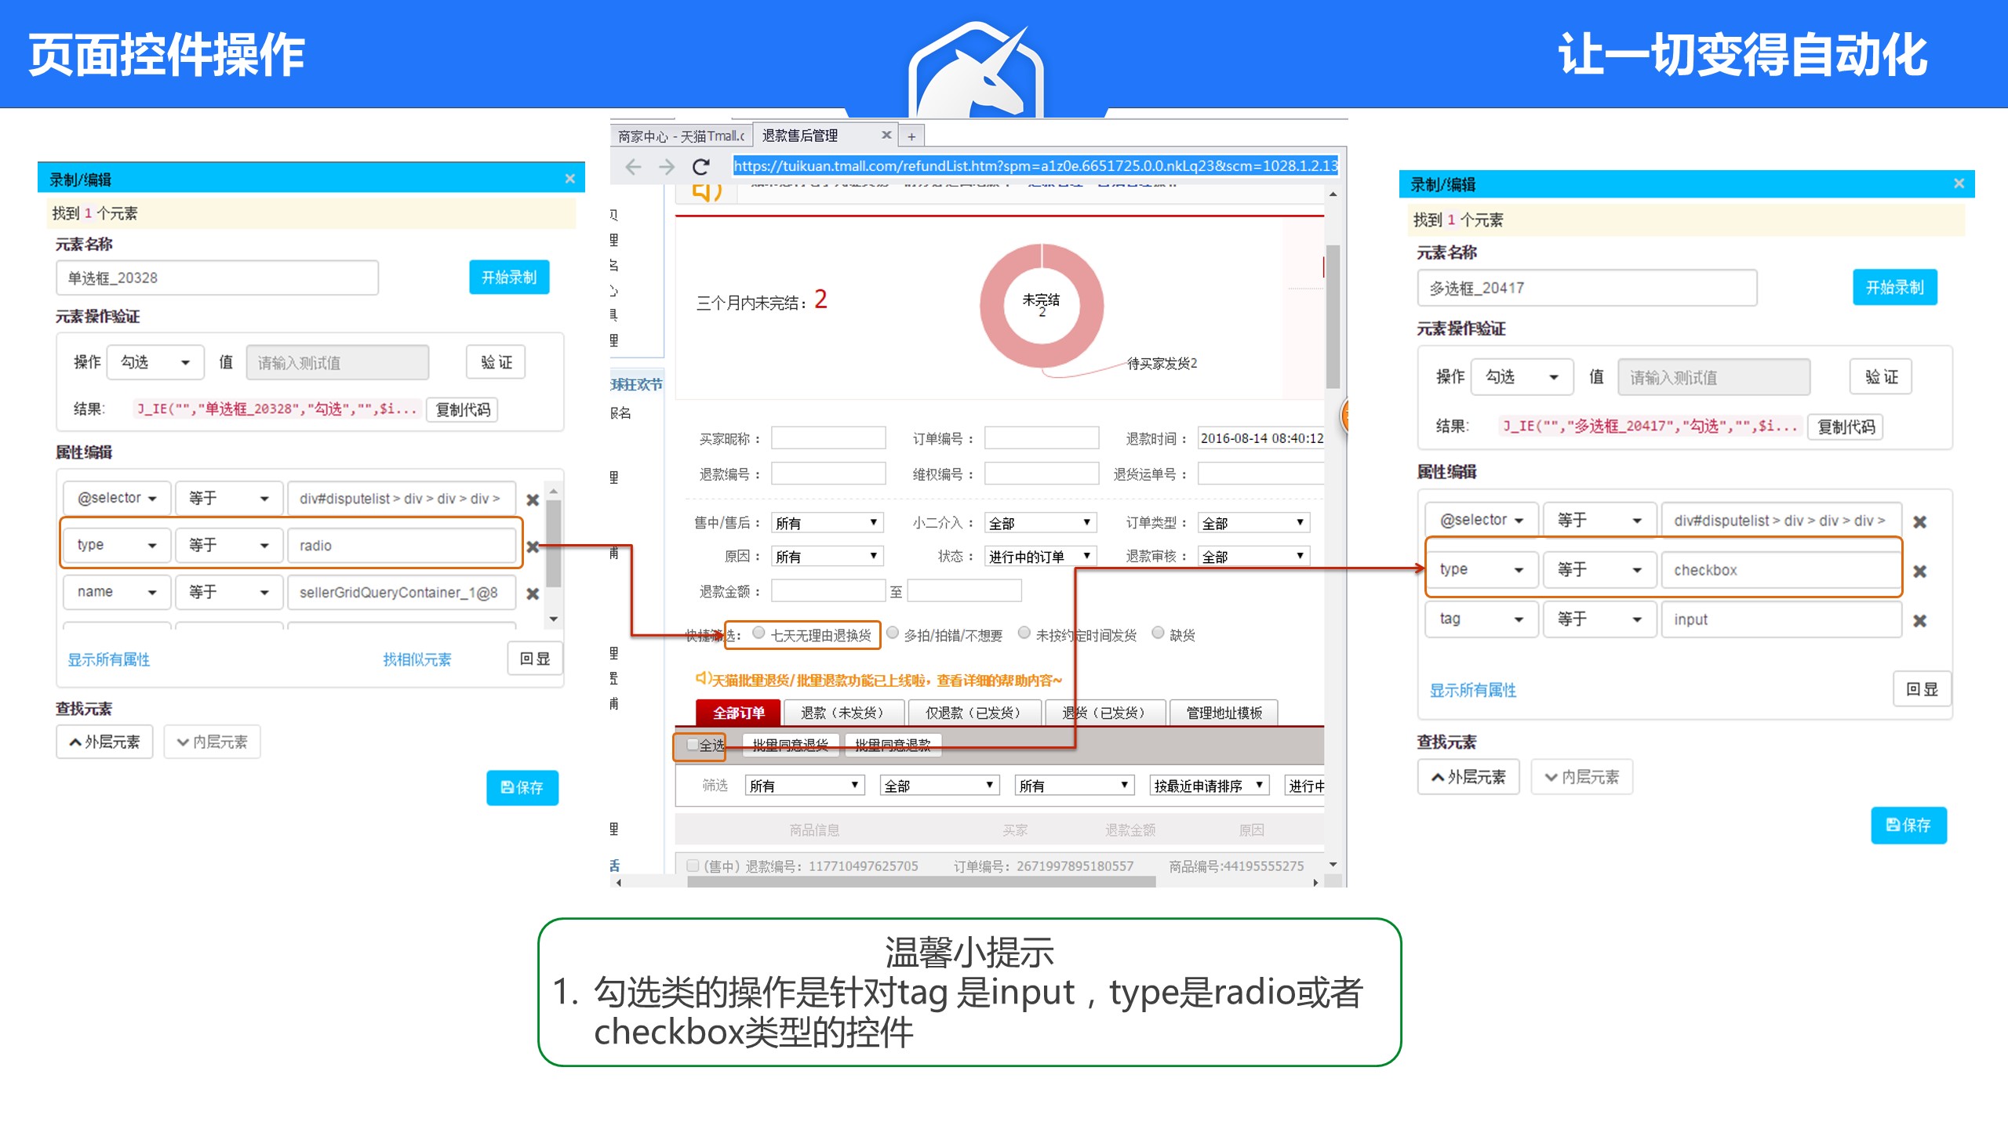Select 七天无理由退换货 radio button
The height and width of the screenshot is (1129, 2008).
(758, 633)
